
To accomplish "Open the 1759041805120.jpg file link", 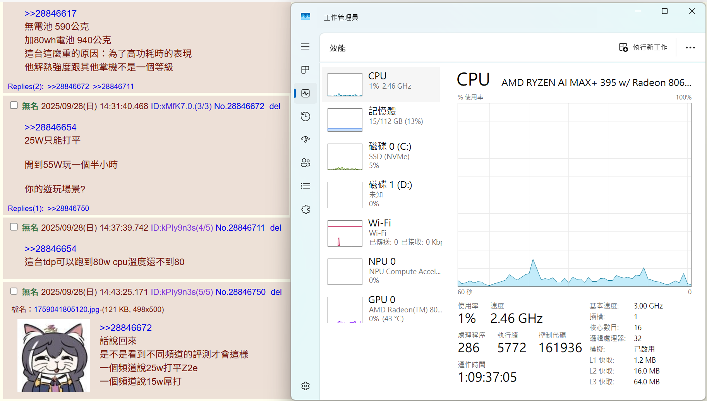I will pos(67,310).
